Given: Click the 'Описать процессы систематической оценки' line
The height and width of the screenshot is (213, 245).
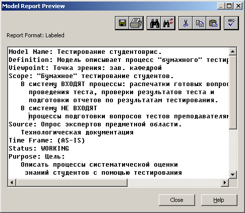Looking at the screenshot, I should coord(99,165).
